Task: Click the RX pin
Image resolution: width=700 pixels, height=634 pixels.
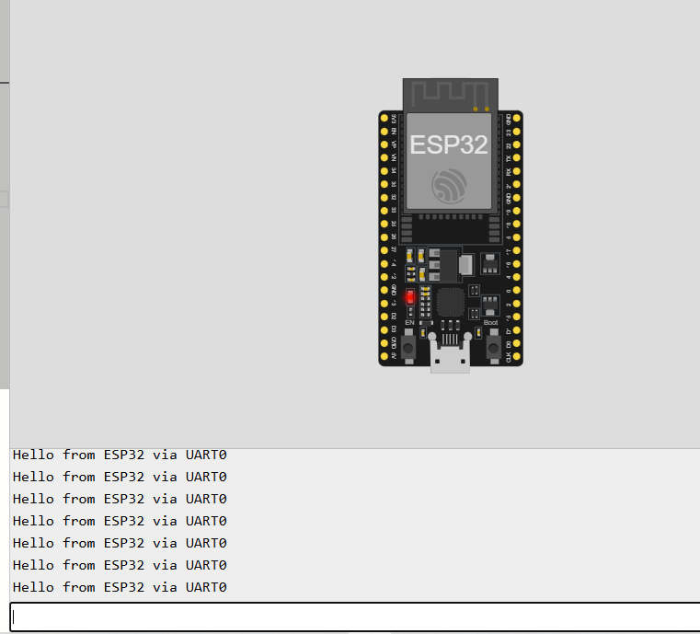Action: click(x=517, y=171)
